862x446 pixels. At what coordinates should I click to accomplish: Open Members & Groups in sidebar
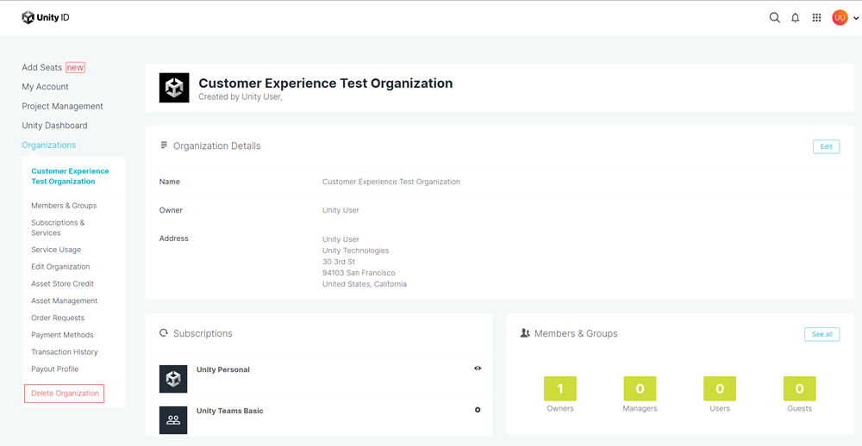(64, 206)
